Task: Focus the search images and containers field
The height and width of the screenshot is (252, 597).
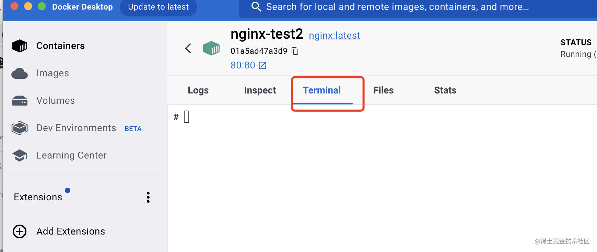Action: [418, 7]
